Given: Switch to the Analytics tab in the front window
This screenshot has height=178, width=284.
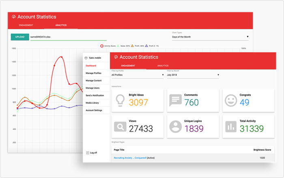Looking at the screenshot, I should [163, 66].
